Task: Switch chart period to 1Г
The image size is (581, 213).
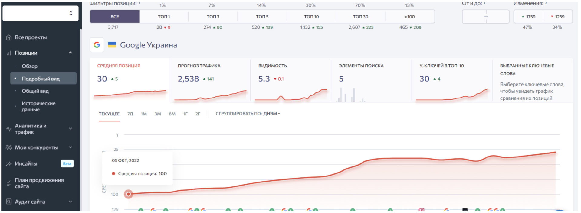Action: [185, 114]
